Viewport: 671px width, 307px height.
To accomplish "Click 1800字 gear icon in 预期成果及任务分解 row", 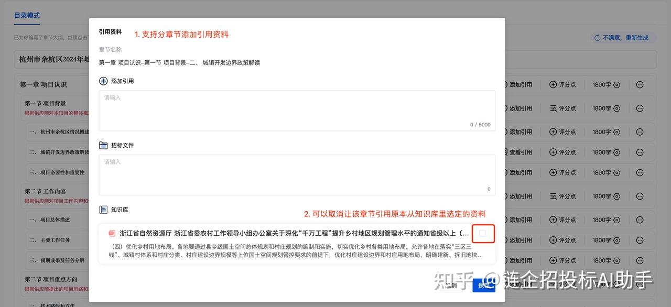I will coord(616,261).
